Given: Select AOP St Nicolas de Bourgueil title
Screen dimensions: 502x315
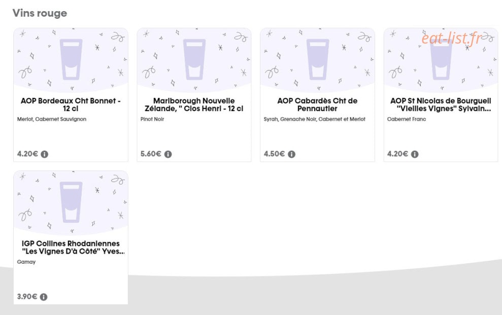Looking at the screenshot, I should coord(441,104).
